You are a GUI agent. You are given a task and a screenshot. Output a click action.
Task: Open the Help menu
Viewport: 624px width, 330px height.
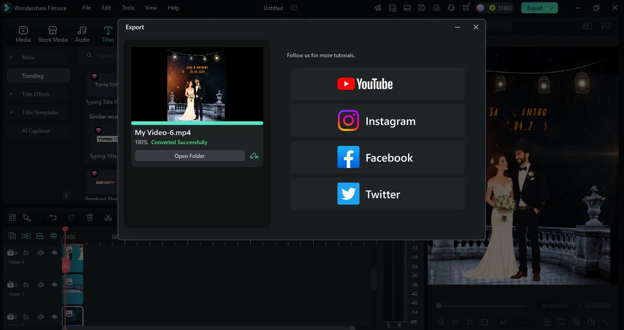[x=173, y=8]
